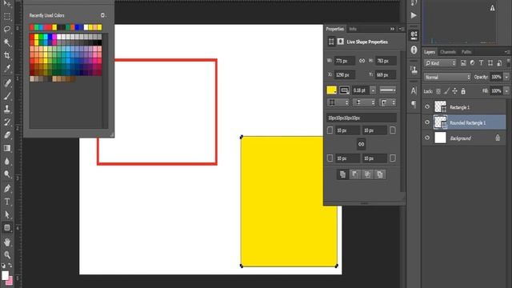The width and height of the screenshot is (512, 288).
Task: Select the Clone Stamp tool
Action: coord(7,109)
